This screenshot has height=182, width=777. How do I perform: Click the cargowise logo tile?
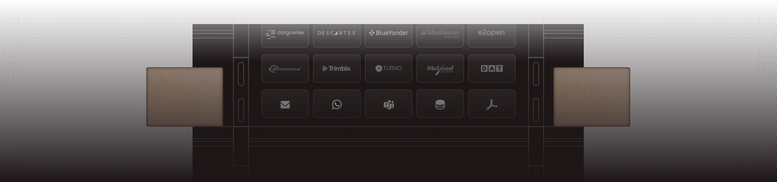pos(285,35)
